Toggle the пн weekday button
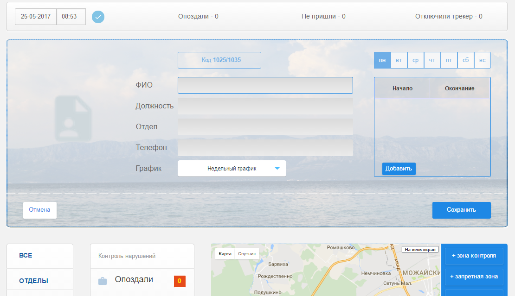Viewport: 515px width, 296px height. tap(382, 60)
